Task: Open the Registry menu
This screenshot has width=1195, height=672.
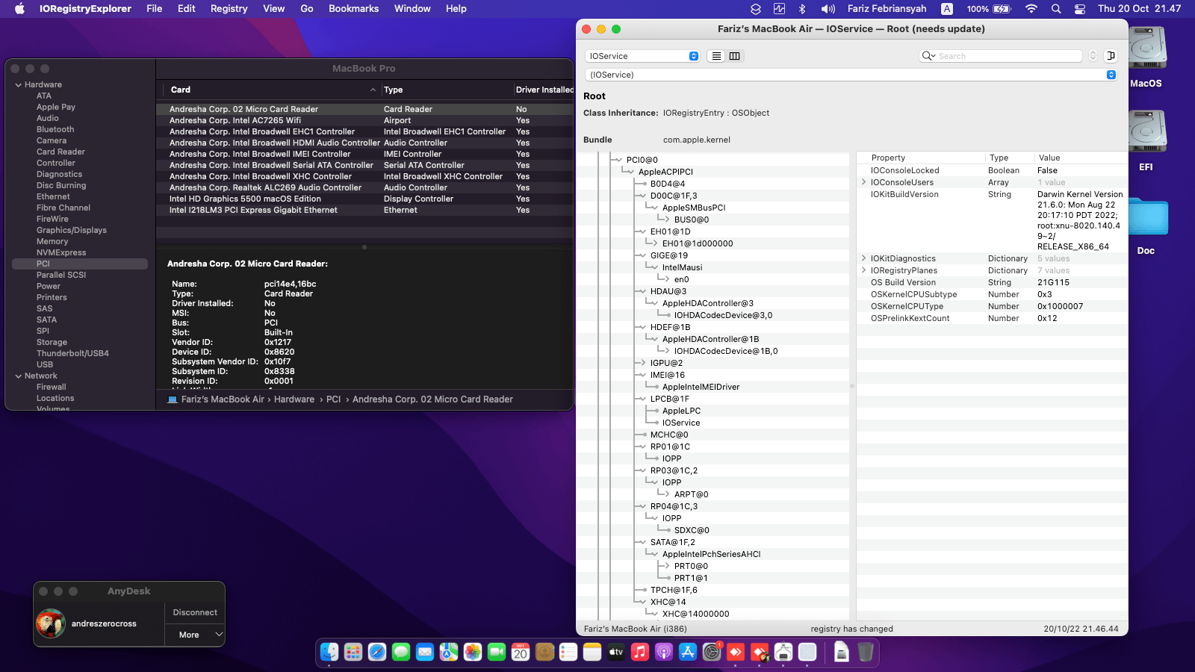Action: coord(229,9)
